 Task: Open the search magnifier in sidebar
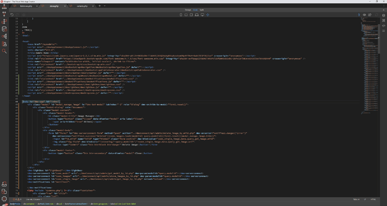(x=4, y=51)
